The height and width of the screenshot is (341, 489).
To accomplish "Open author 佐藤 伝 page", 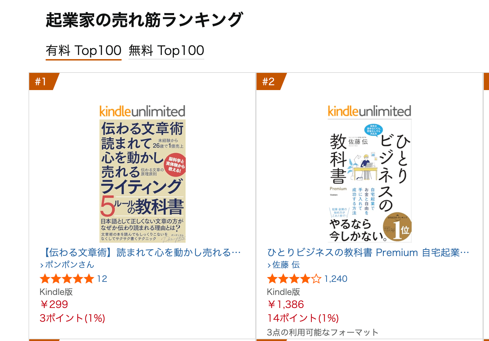I will click(286, 265).
